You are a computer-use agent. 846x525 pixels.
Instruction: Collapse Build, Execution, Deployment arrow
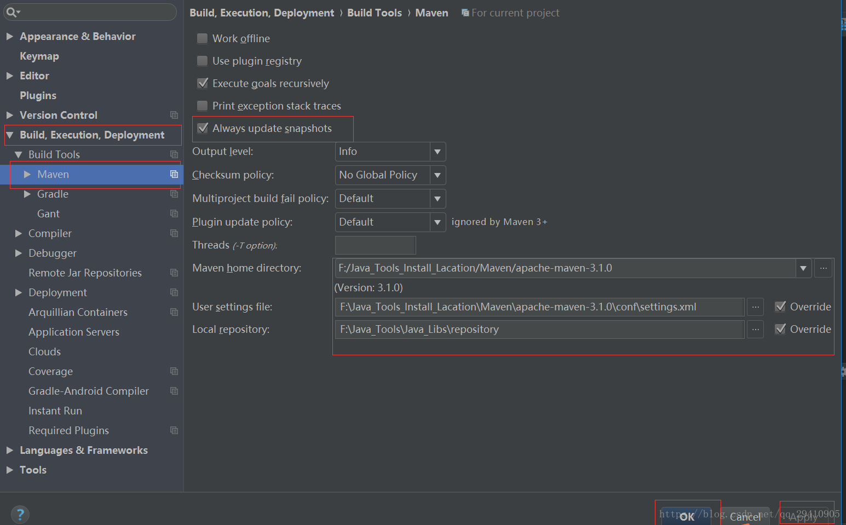10,135
